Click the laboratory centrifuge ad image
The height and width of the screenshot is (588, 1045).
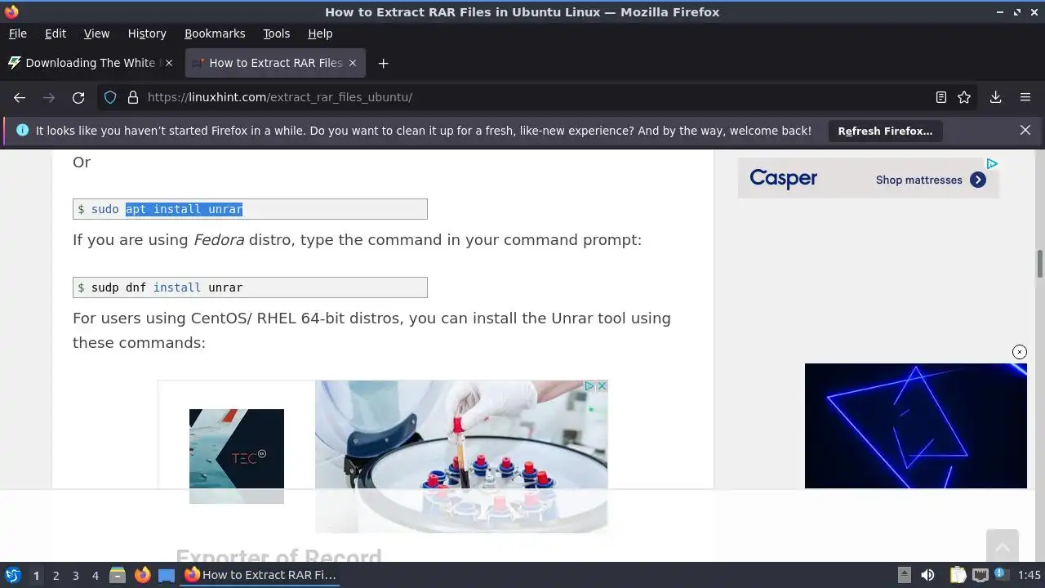(x=461, y=457)
